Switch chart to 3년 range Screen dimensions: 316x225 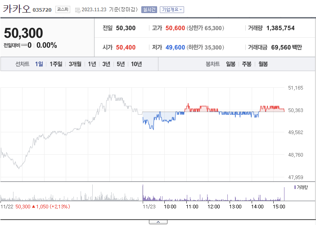click(x=106, y=64)
